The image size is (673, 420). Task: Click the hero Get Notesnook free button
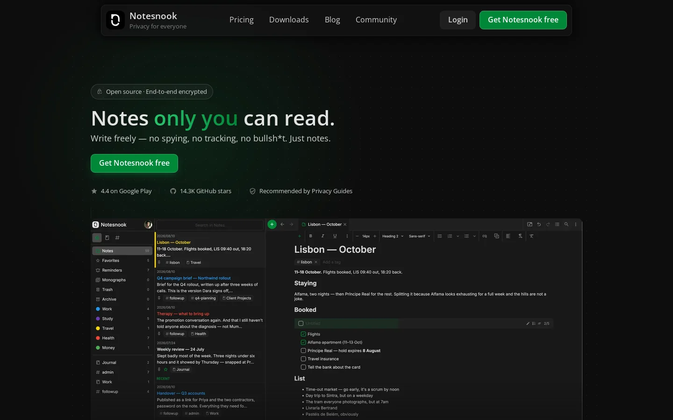tap(134, 163)
